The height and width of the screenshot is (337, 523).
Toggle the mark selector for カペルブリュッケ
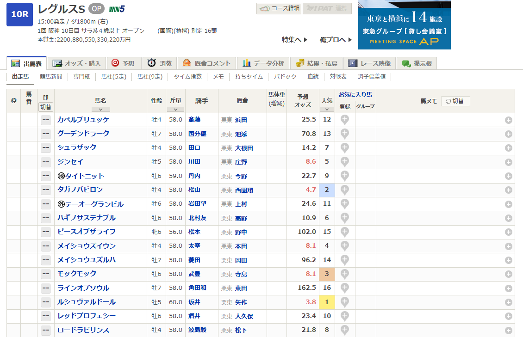tap(46, 120)
